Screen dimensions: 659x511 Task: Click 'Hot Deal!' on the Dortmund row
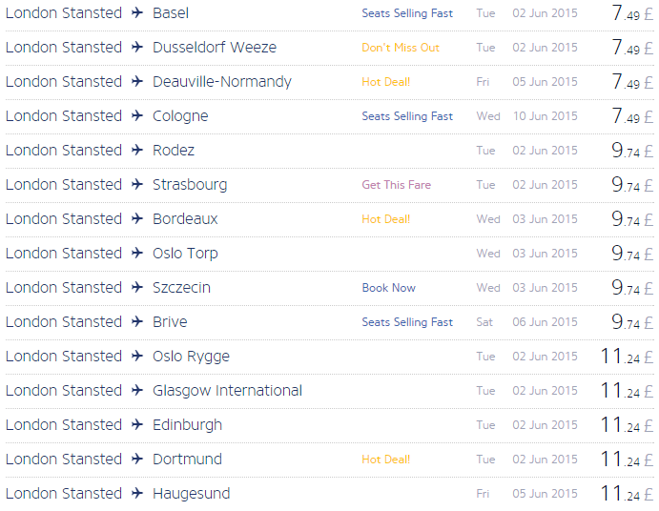(x=386, y=460)
